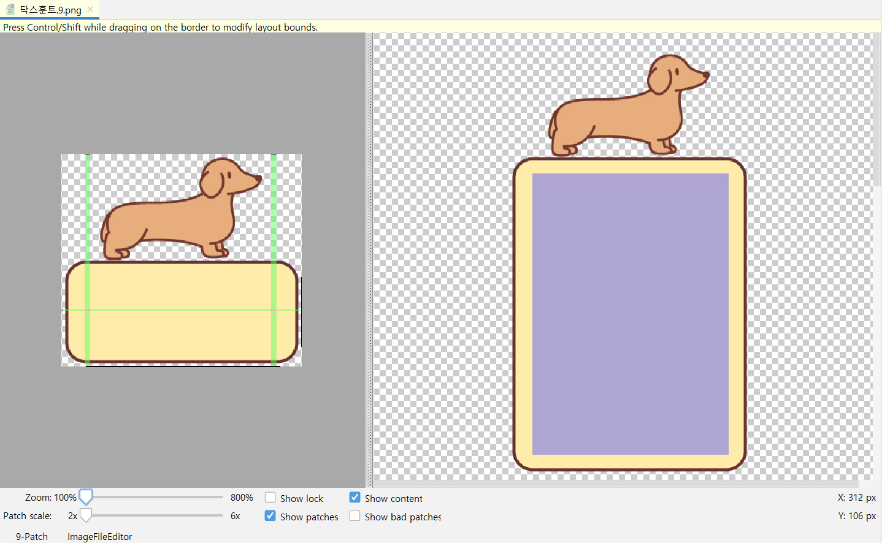This screenshot has height=543, width=882.
Task: Click the preview pane vertical scrollbar
Action: 876,110
